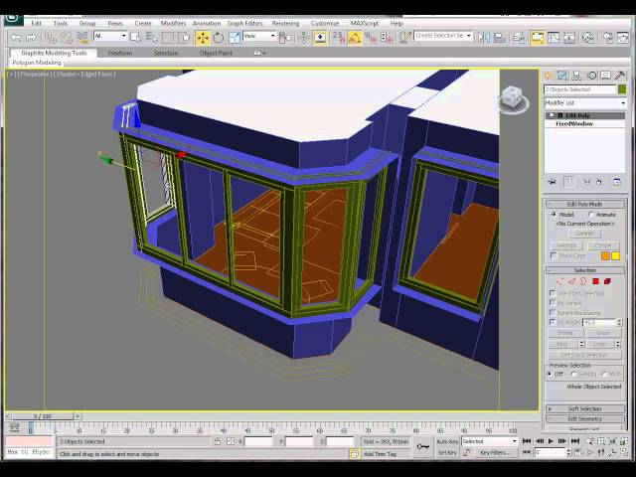636x477 pixels.
Task: Open the Render Setup icon
Action: coord(608,38)
